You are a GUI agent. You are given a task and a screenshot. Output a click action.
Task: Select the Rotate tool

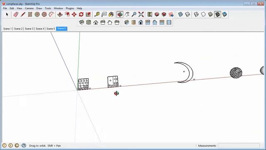[x=81, y=15]
